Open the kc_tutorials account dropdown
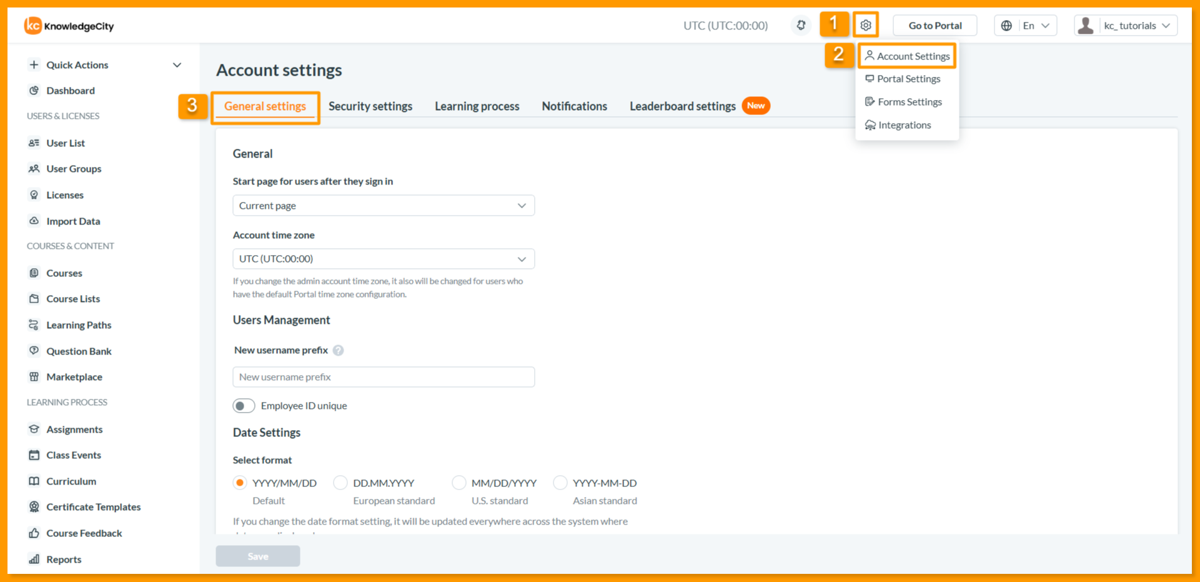 [x=1125, y=26]
